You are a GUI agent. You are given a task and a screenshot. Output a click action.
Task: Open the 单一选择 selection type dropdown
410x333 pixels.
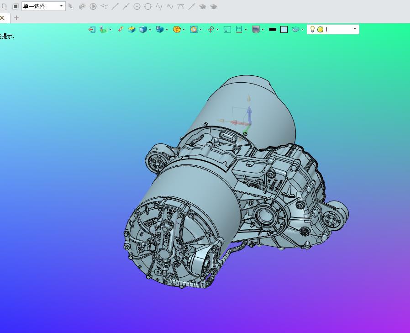point(43,6)
